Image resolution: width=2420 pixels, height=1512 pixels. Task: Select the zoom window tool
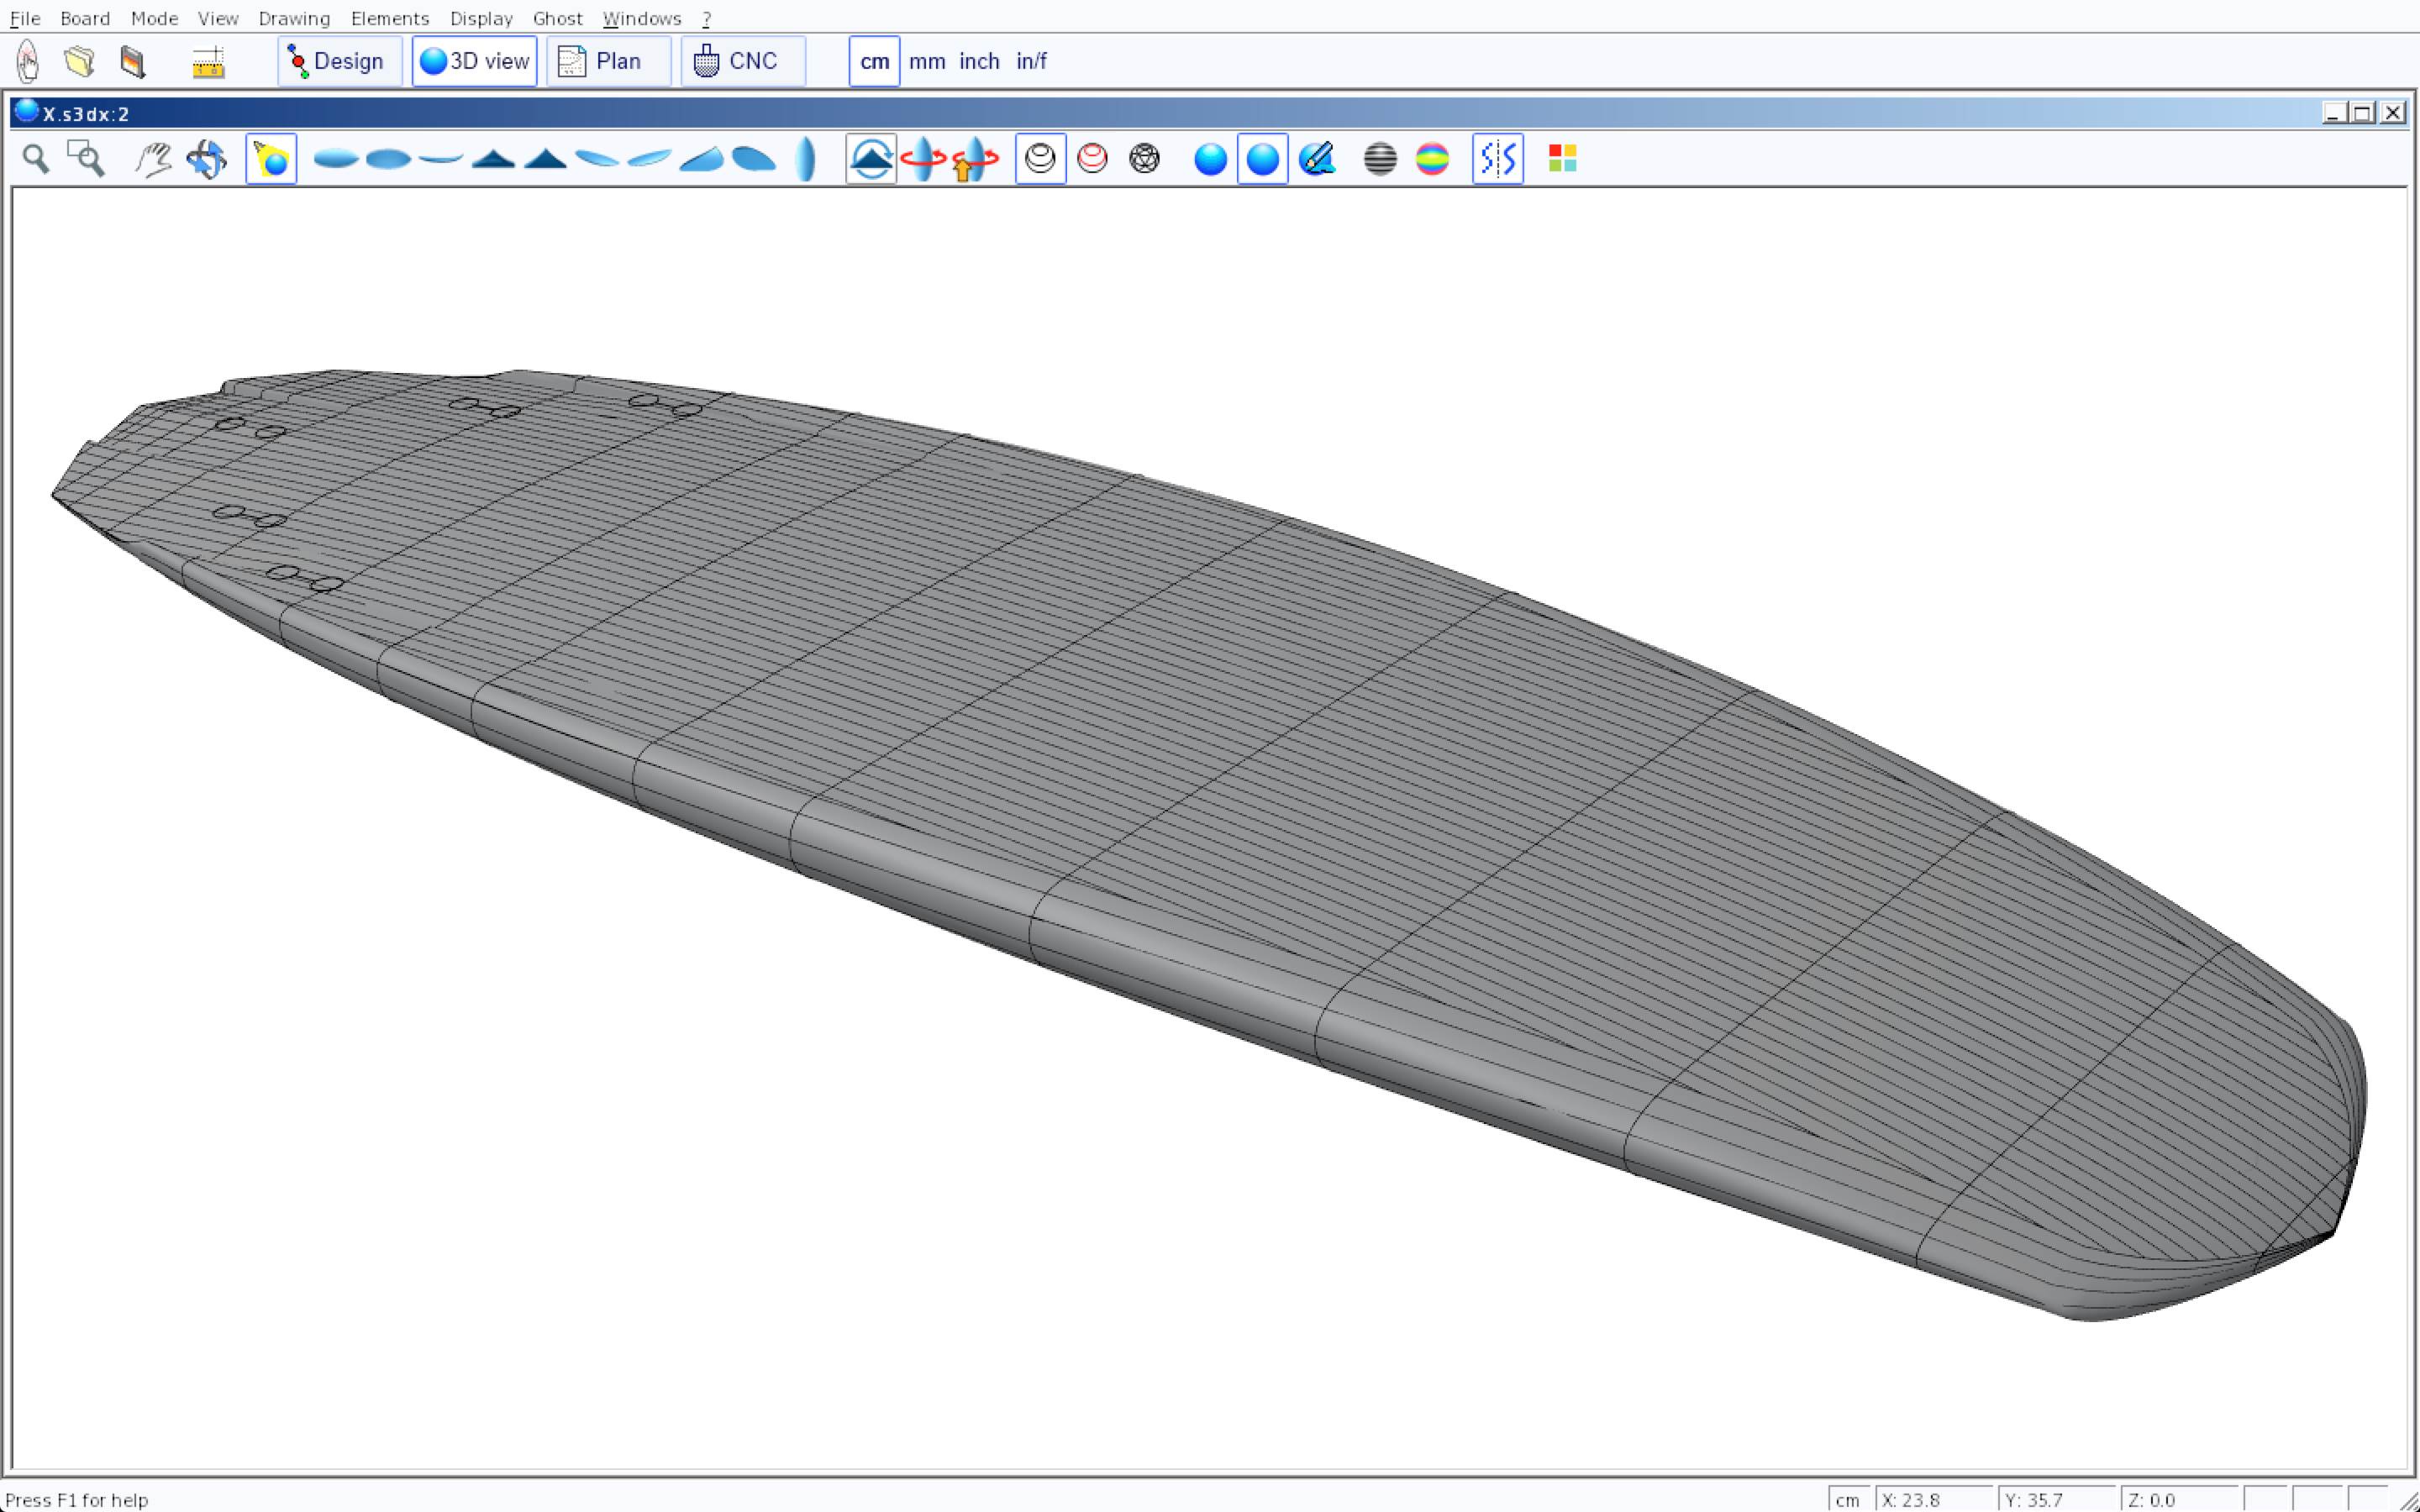[x=86, y=159]
